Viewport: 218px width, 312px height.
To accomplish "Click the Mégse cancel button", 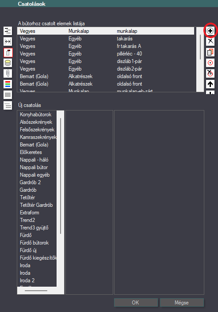I will 182,302.
